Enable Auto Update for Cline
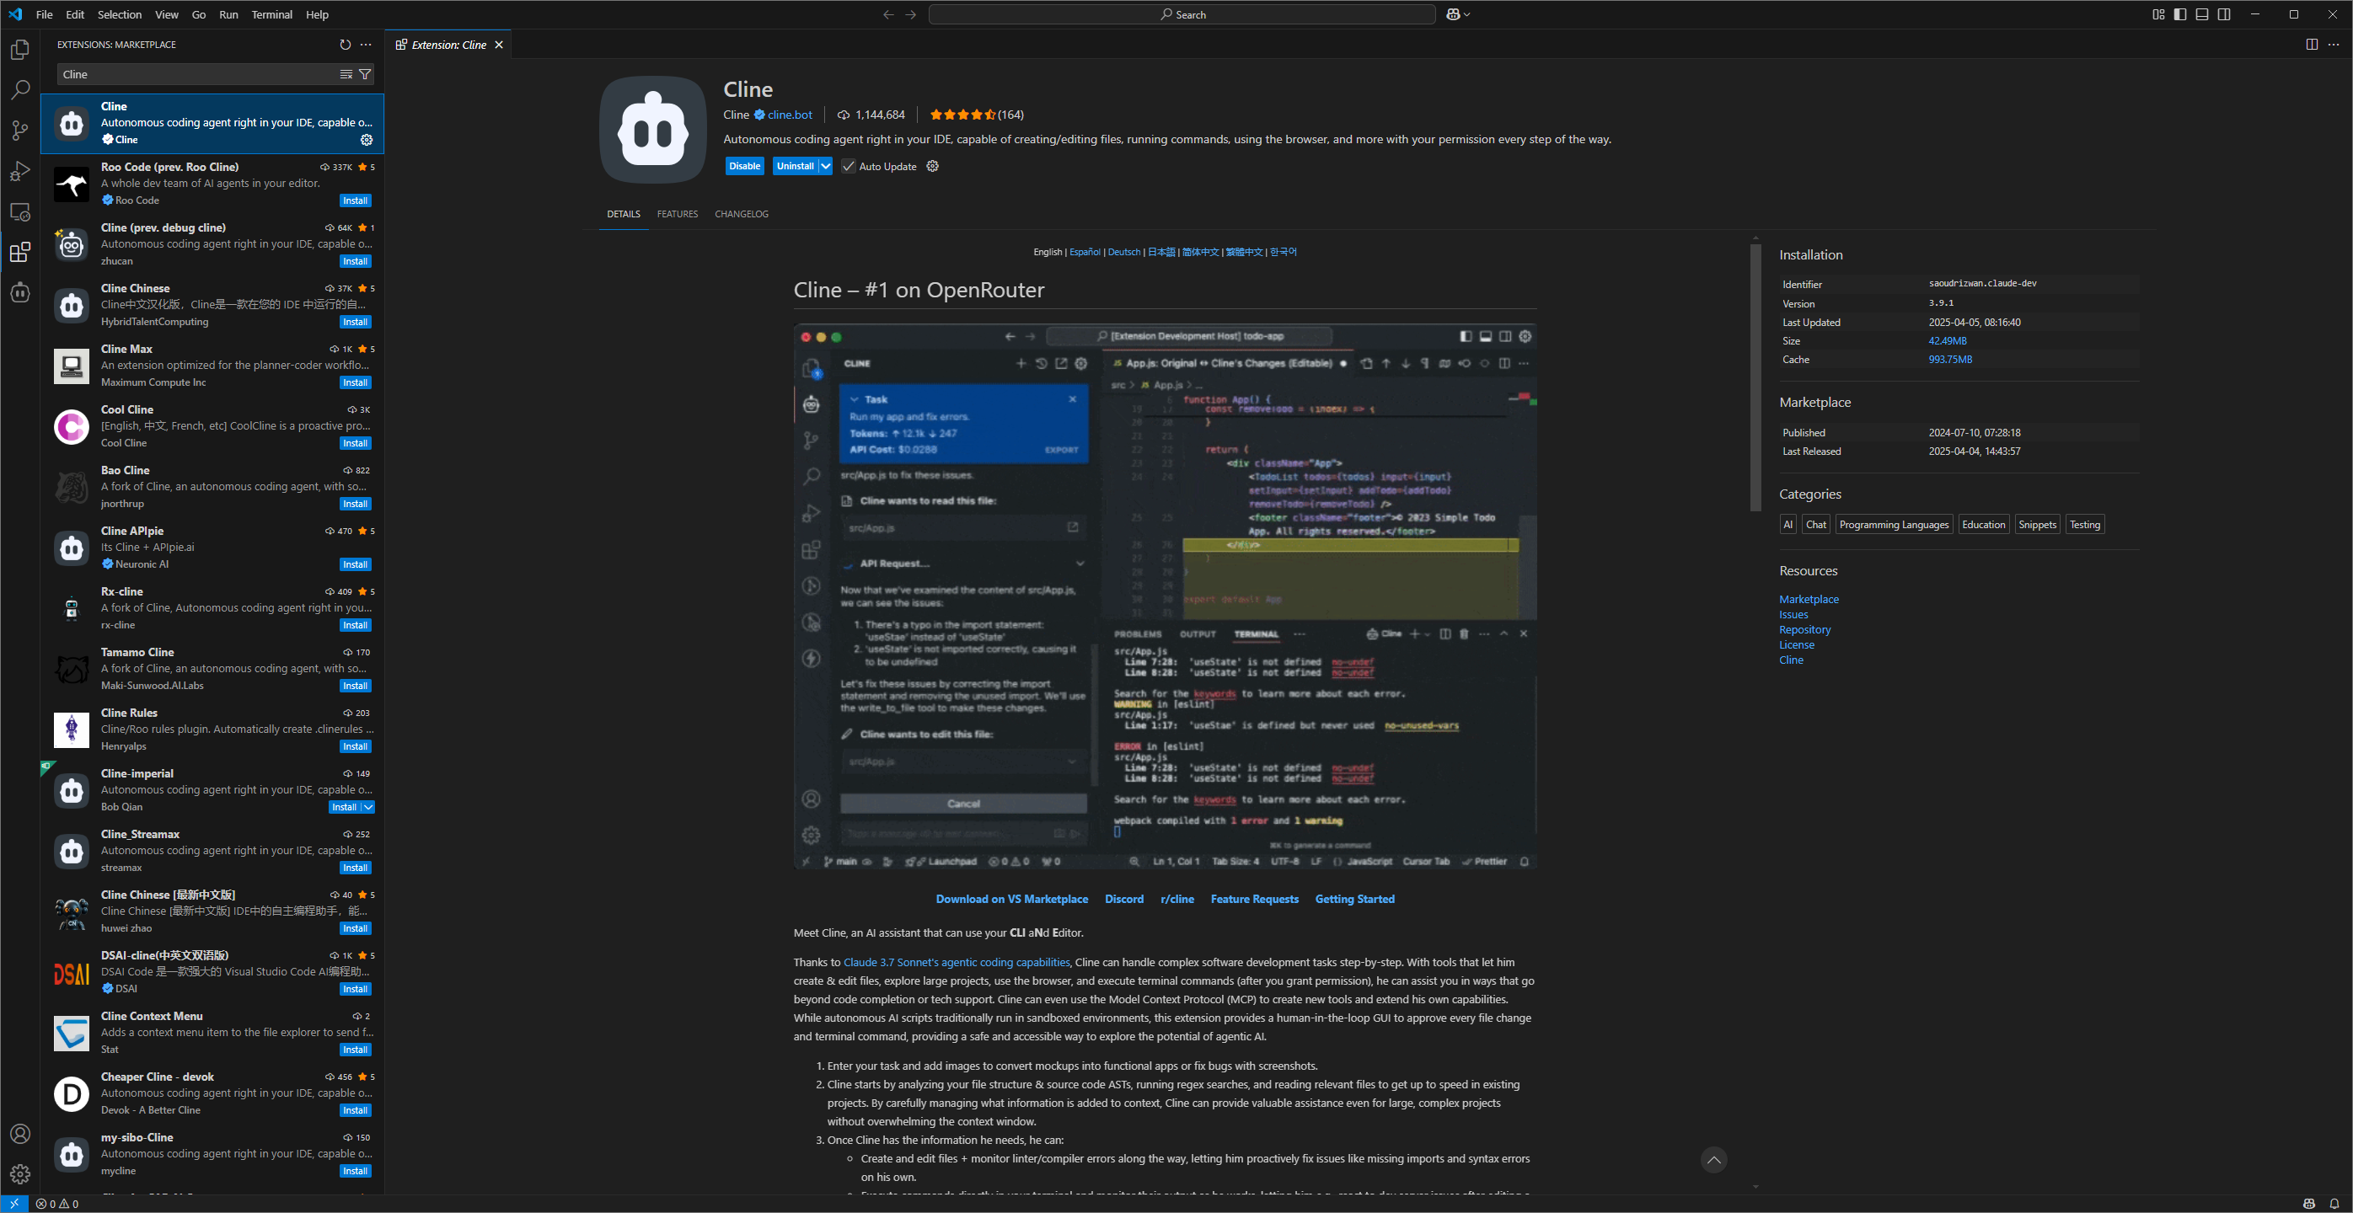The height and width of the screenshot is (1213, 2353). 849,166
